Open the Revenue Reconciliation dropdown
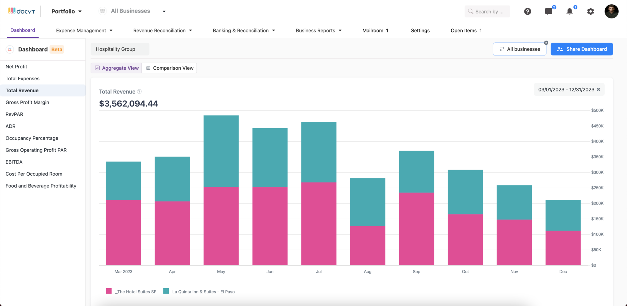 (x=163, y=30)
